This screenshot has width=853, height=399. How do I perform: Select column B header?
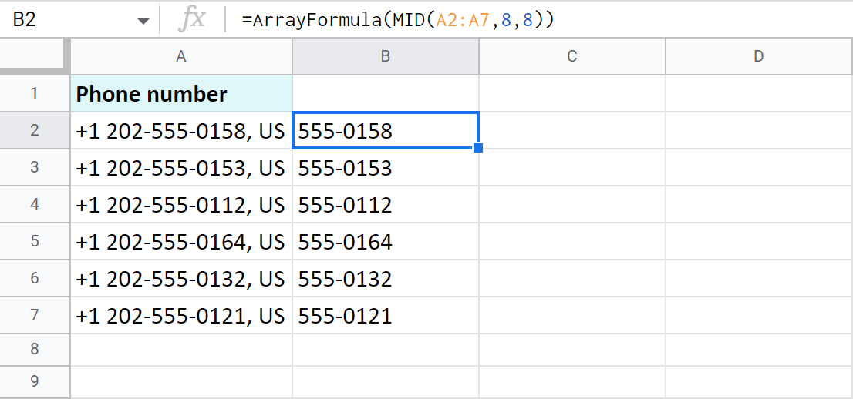click(385, 56)
